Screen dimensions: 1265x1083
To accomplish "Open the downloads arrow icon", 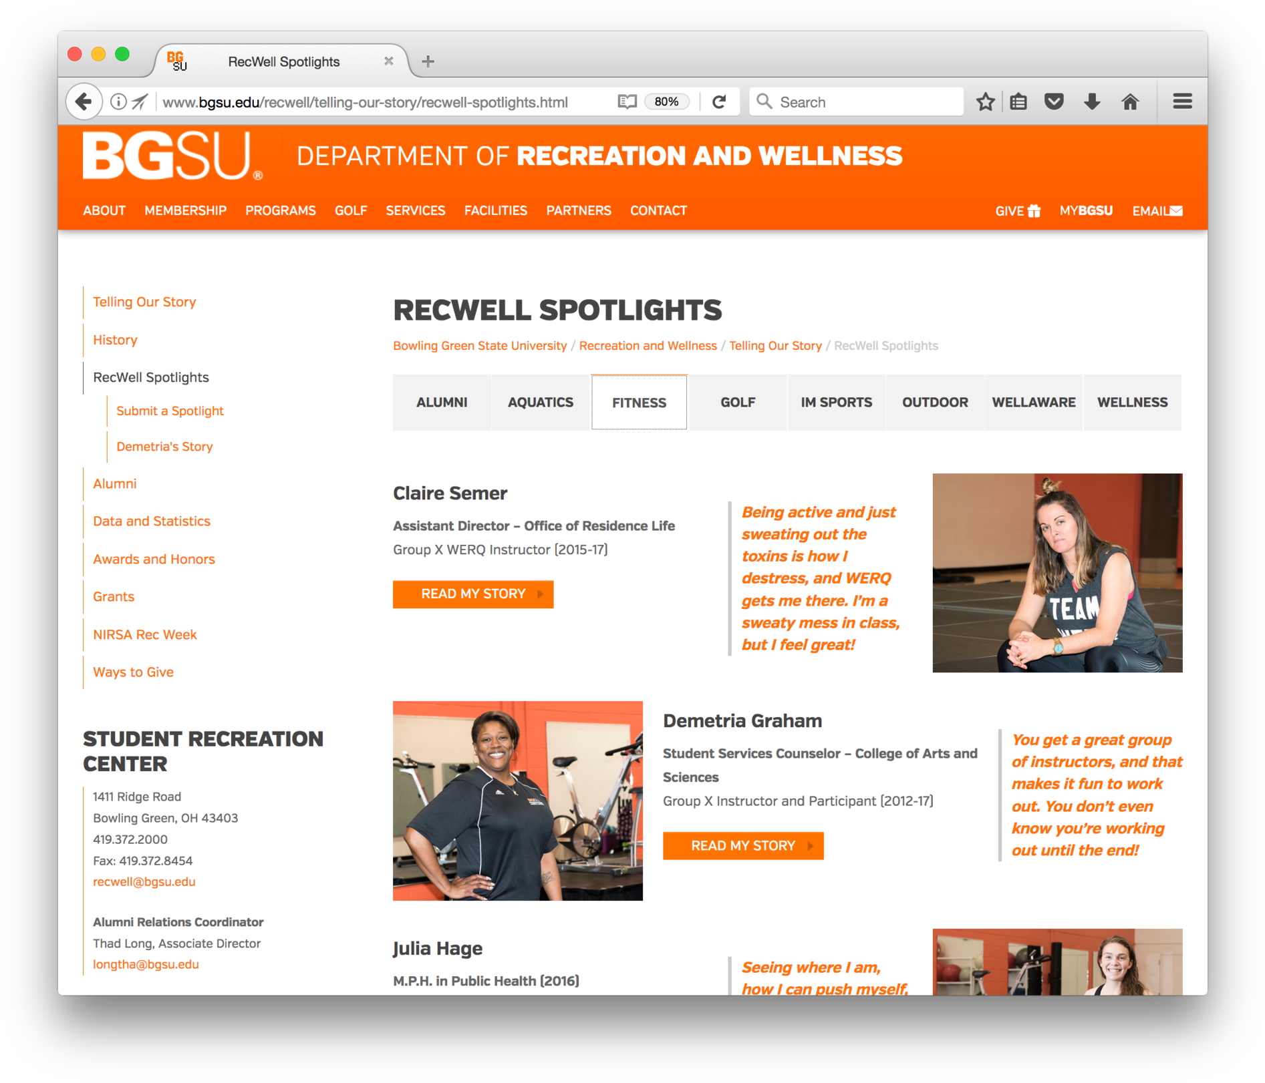I will 1092,102.
